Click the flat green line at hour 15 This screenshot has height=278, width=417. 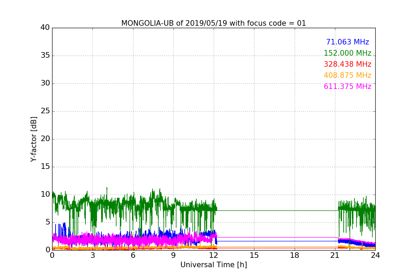254,211
